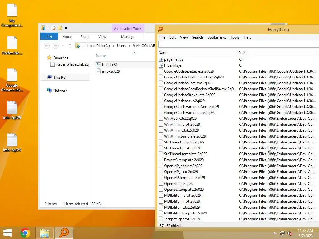Open Everything Help menu
Screen dimensions: 319x239
(x=247, y=37)
